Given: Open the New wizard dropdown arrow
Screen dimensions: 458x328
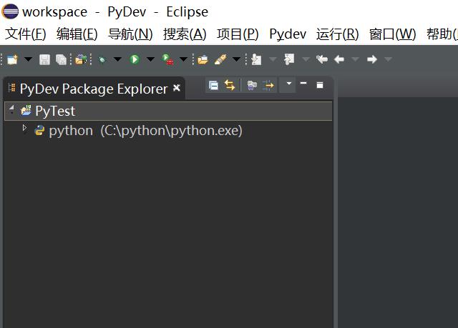Looking at the screenshot, I should click(29, 59).
